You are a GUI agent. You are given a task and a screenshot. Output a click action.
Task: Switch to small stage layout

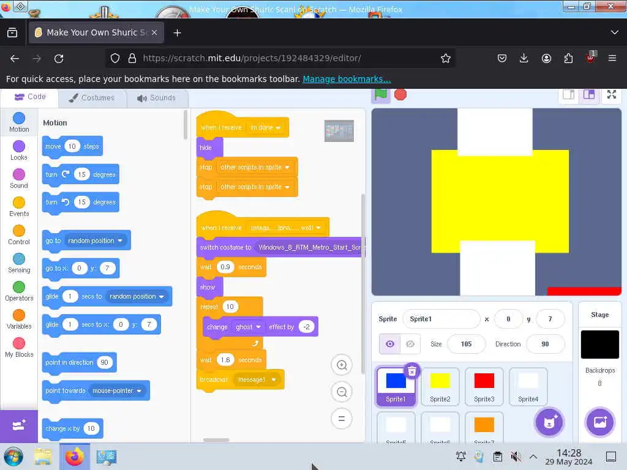pyautogui.click(x=569, y=95)
